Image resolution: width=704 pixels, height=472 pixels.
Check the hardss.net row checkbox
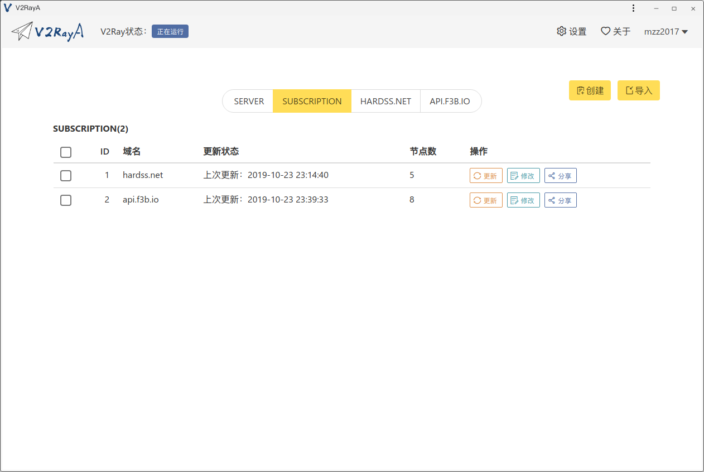coord(66,176)
